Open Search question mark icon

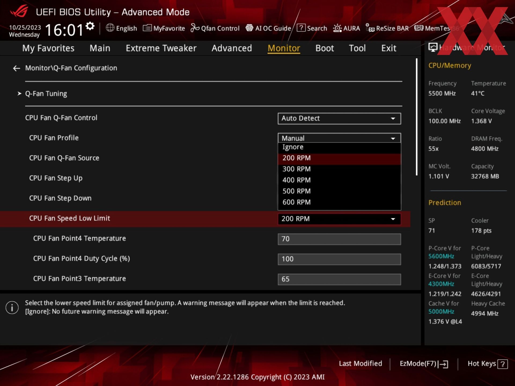(301, 28)
